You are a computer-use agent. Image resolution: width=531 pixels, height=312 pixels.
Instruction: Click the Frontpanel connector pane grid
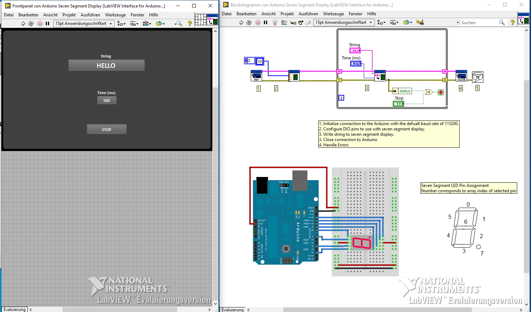pyautogui.click(x=201, y=20)
